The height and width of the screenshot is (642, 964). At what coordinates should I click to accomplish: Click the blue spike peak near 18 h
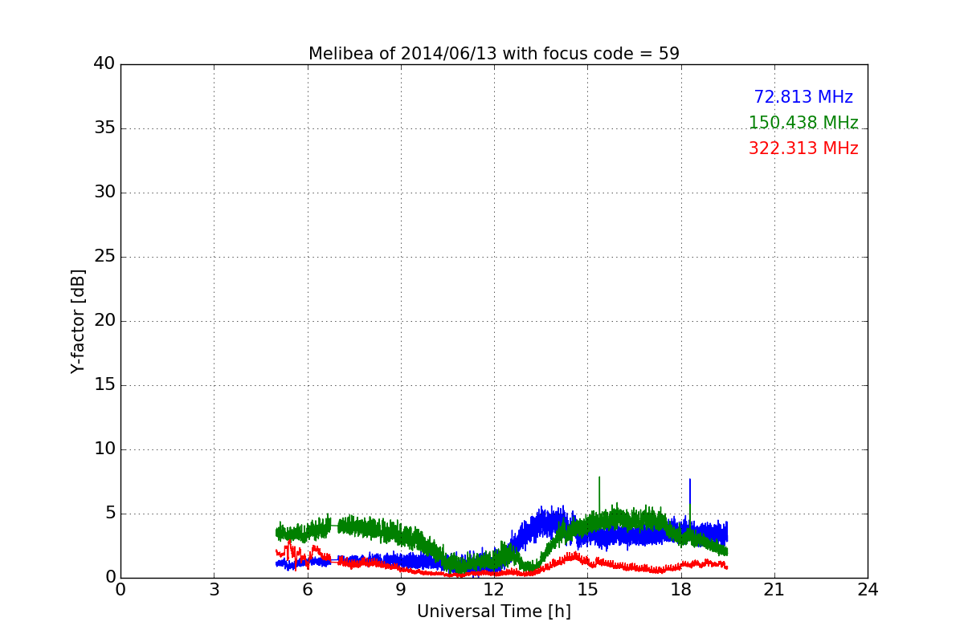coord(690,480)
